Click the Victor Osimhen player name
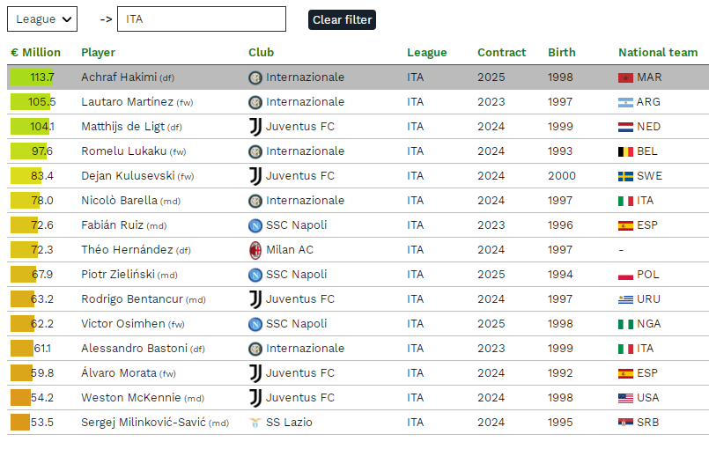 coord(123,324)
